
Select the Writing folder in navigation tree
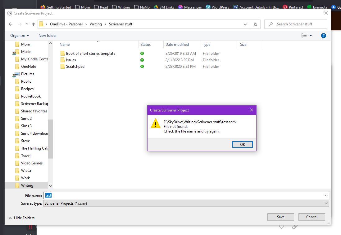click(x=27, y=185)
